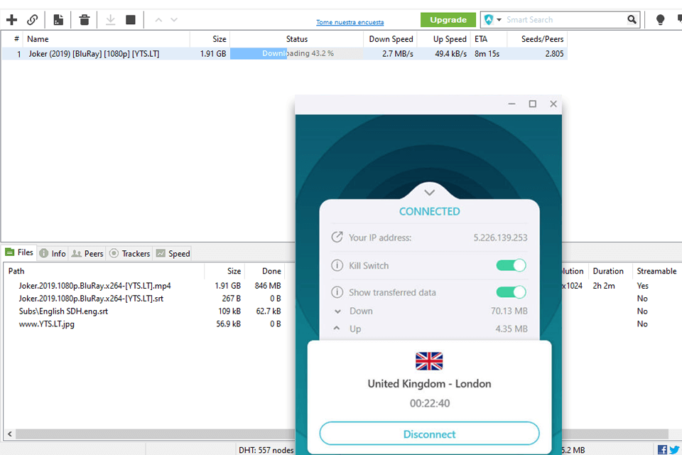This screenshot has height=455, width=682.
Task: Sort by Seeds/Peers column
Action: pyautogui.click(x=538, y=39)
